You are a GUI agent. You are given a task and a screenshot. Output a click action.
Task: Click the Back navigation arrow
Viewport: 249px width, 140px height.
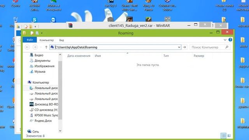click(x=27, y=47)
